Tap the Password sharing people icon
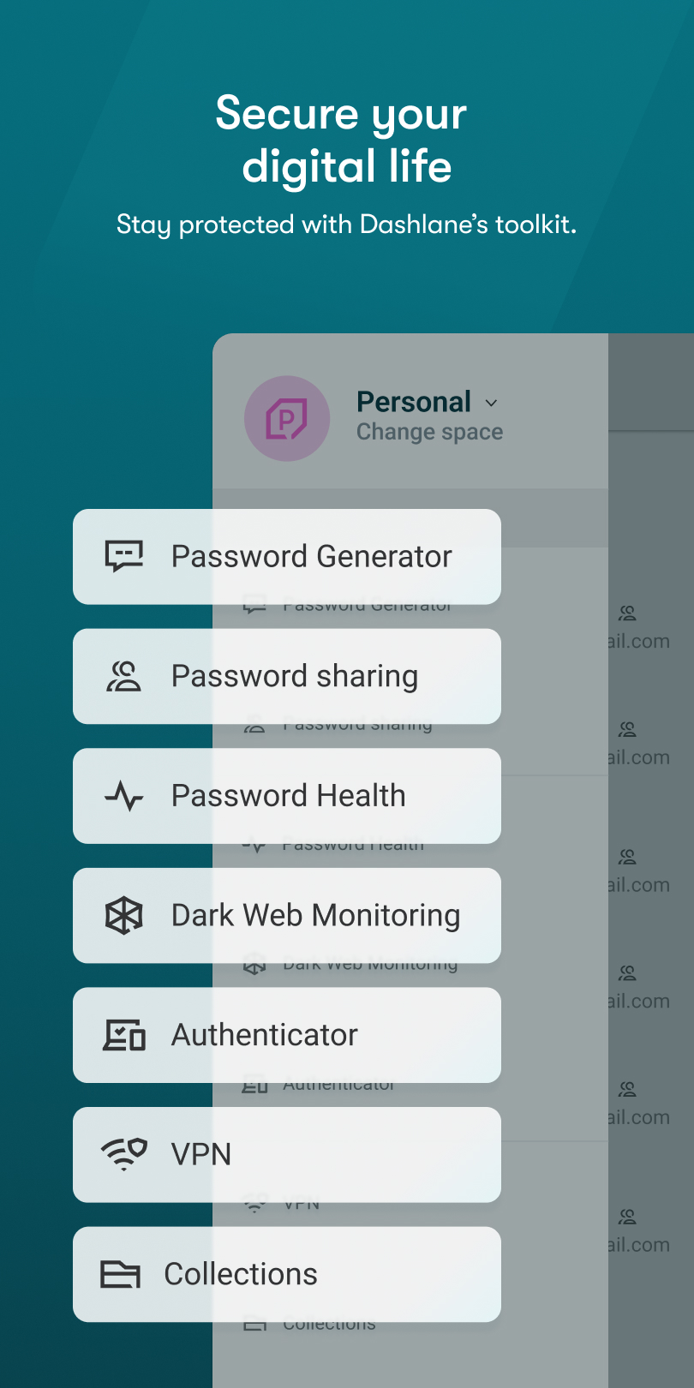Image resolution: width=694 pixels, height=1388 pixels. point(123,676)
